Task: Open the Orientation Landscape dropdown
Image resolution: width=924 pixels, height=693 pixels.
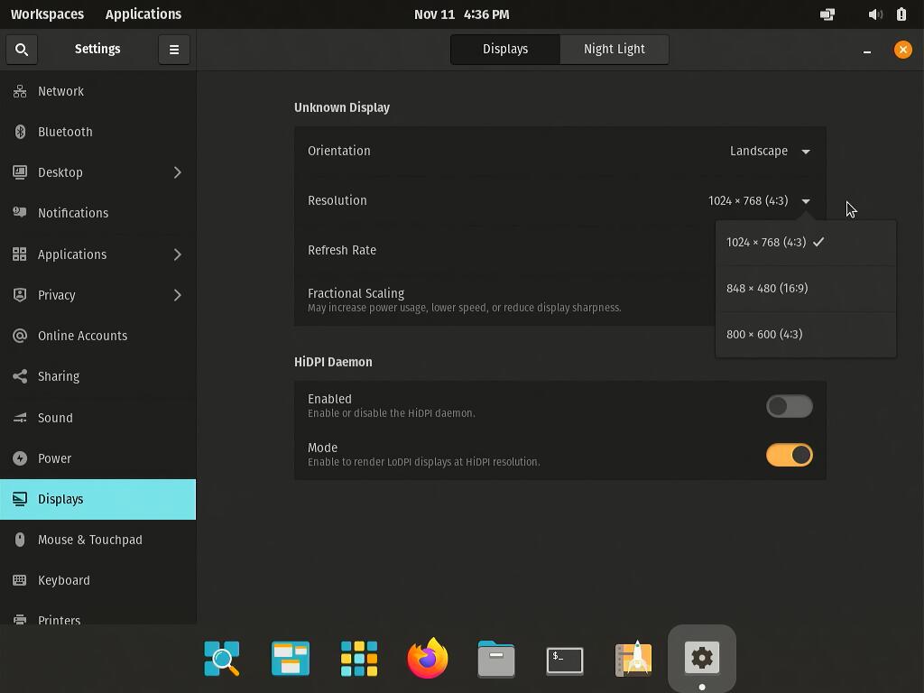Action: coord(770,151)
